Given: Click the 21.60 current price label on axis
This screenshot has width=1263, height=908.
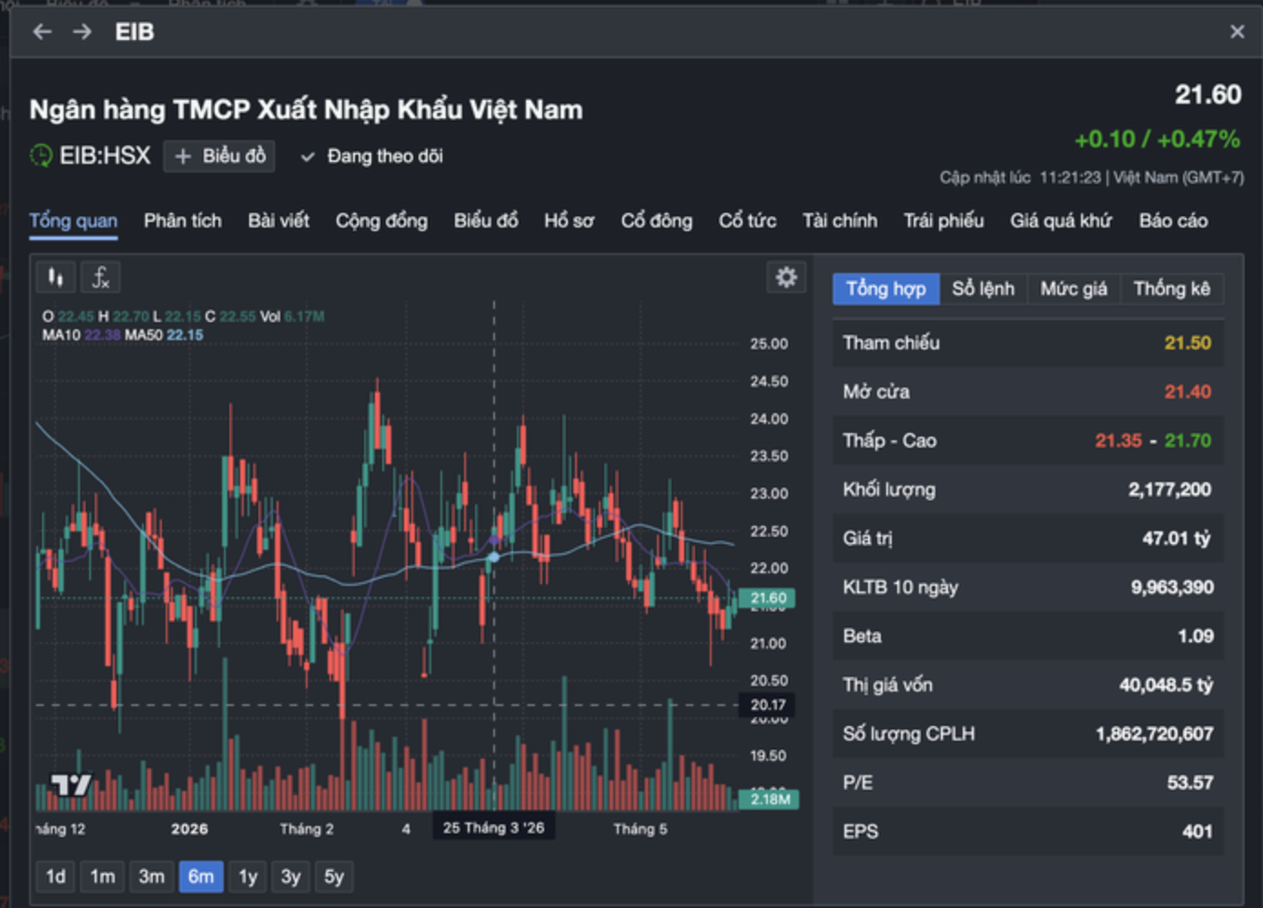Looking at the screenshot, I should [768, 598].
